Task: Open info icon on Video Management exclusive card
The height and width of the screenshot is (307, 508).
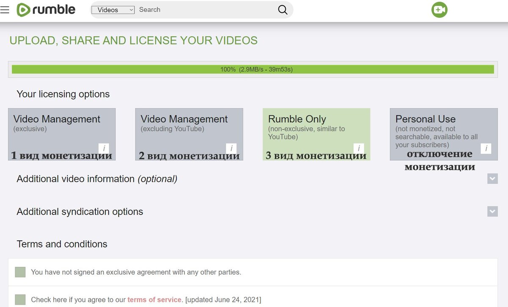Action: click(x=104, y=149)
